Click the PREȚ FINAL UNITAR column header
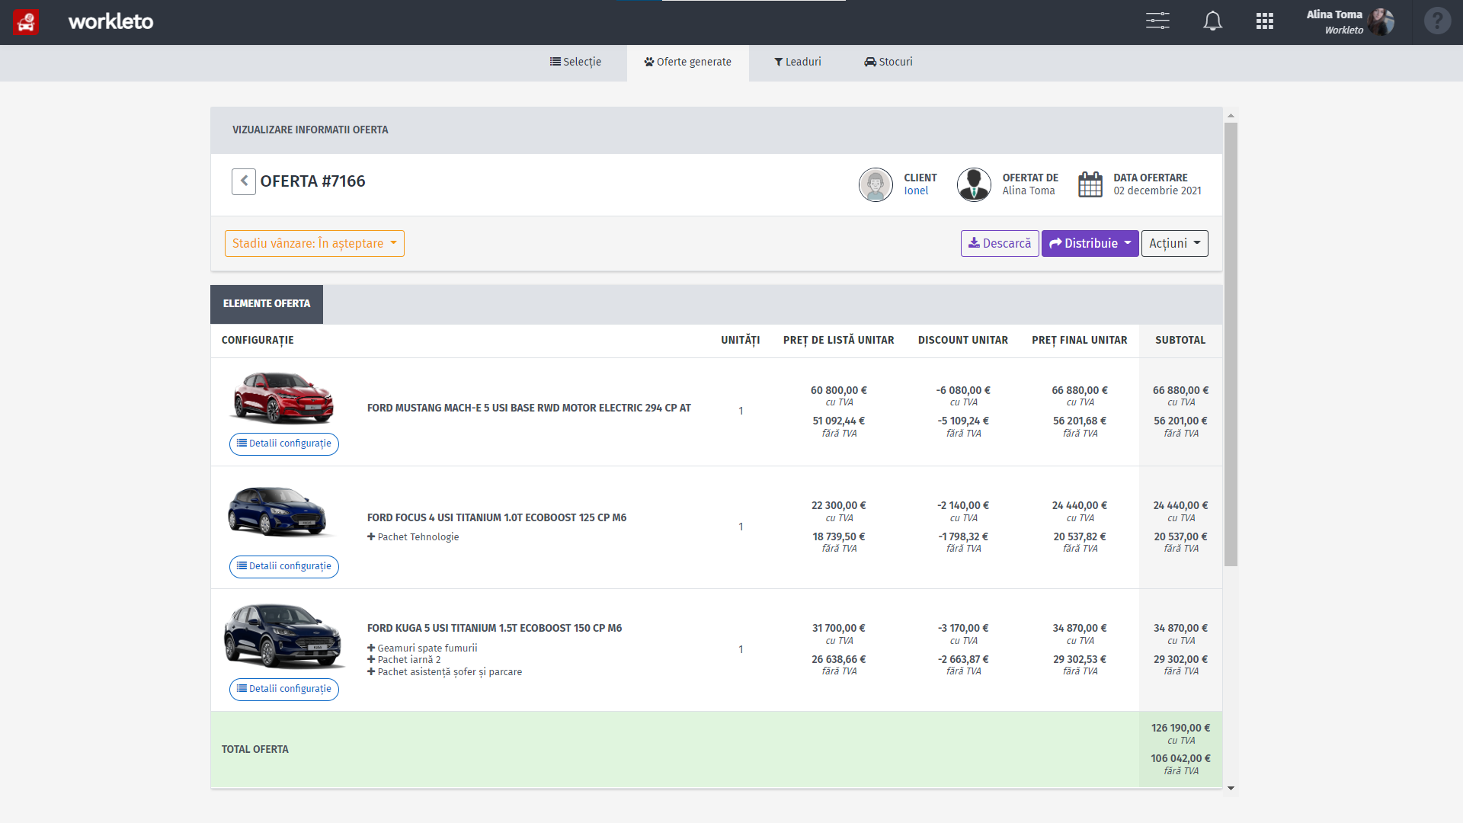The height and width of the screenshot is (823, 1463). click(x=1080, y=341)
